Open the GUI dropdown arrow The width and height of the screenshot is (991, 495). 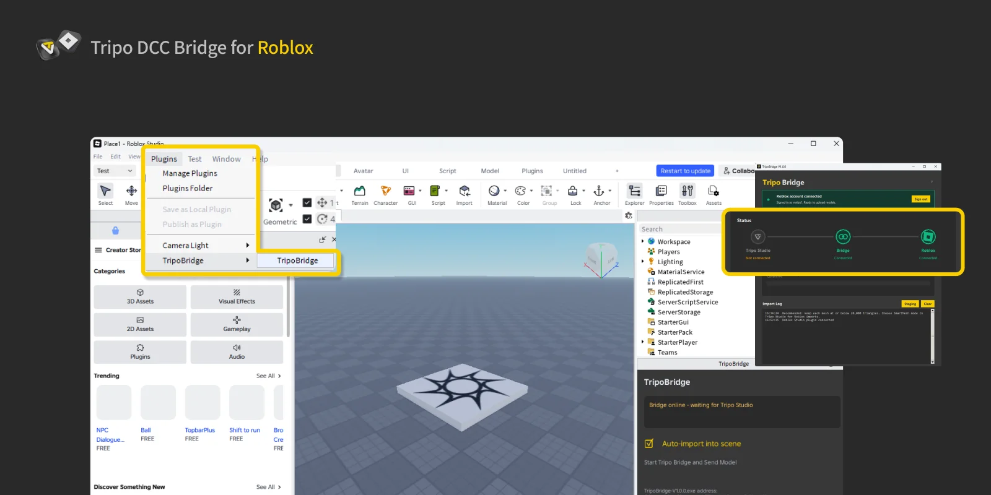420,191
